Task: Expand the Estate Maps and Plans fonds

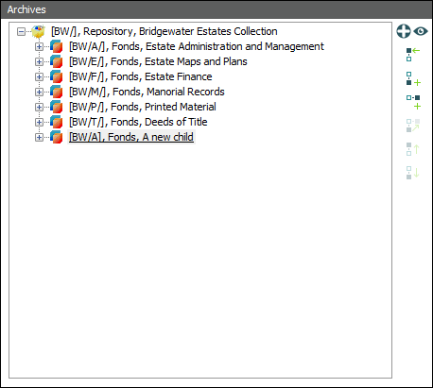Action: point(39,61)
